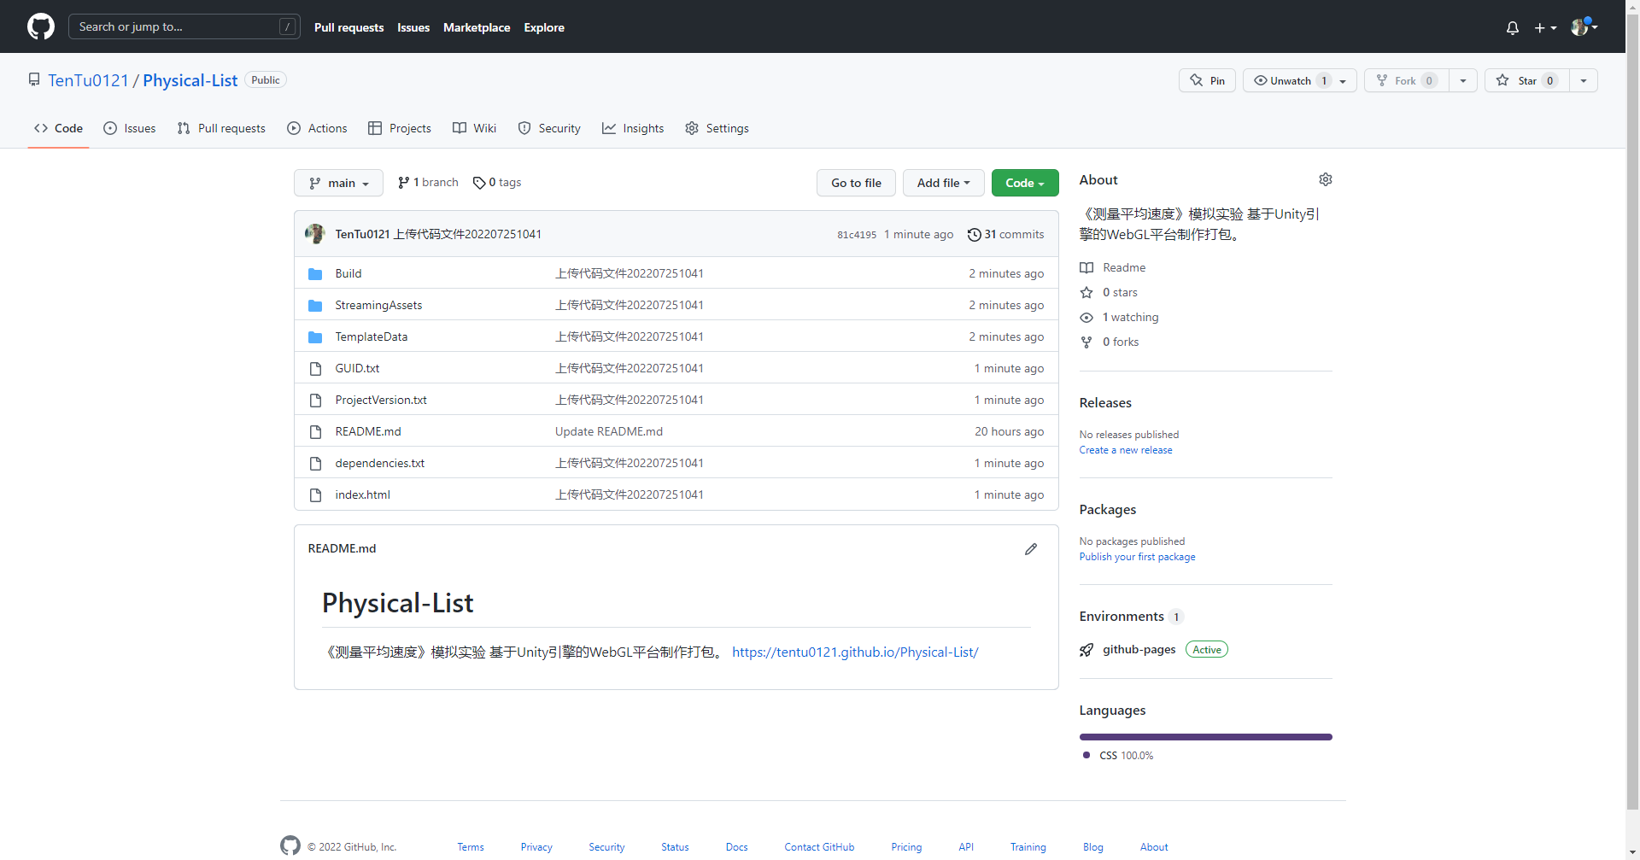Click the commit history clock icon
The width and height of the screenshot is (1640, 860).
[974, 235]
